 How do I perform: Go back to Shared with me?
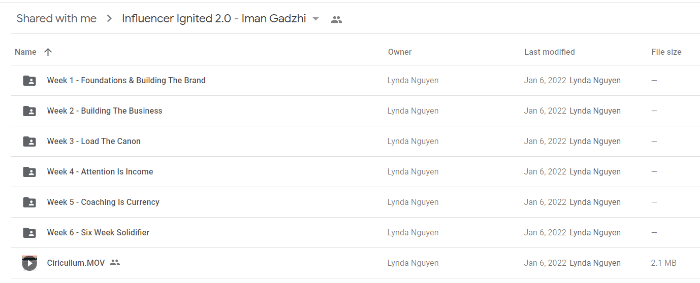pos(56,19)
